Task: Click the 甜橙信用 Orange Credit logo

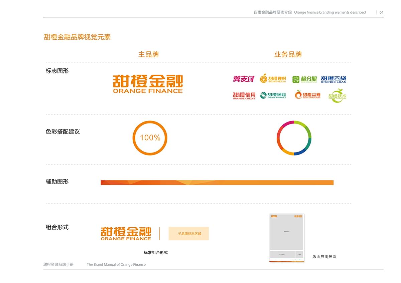Action: [244, 96]
